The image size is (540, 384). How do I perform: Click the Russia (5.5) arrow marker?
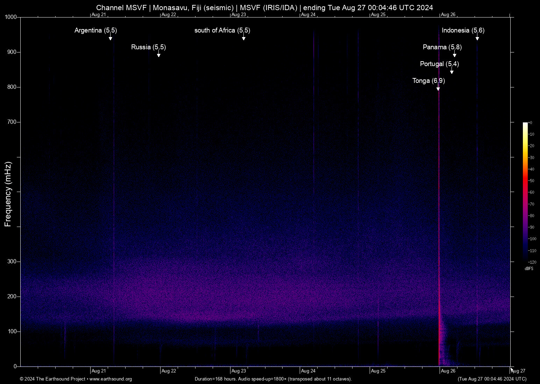pos(159,54)
